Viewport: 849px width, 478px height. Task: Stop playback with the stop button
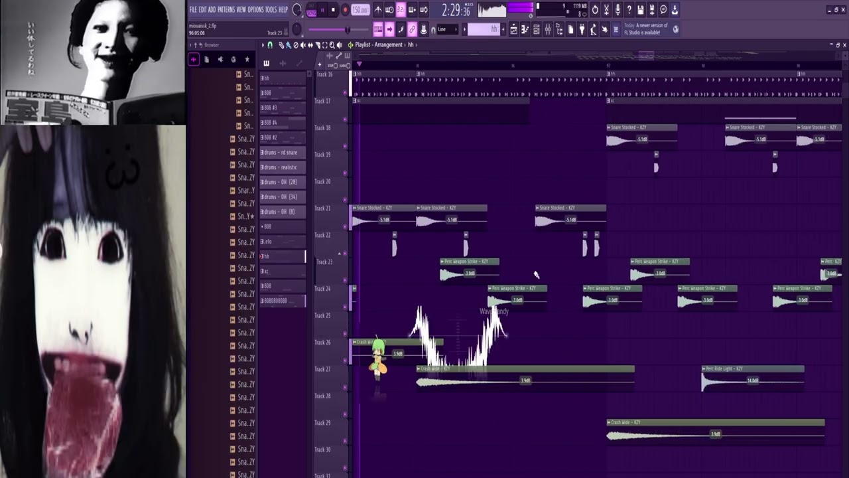[x=333, y=10]
